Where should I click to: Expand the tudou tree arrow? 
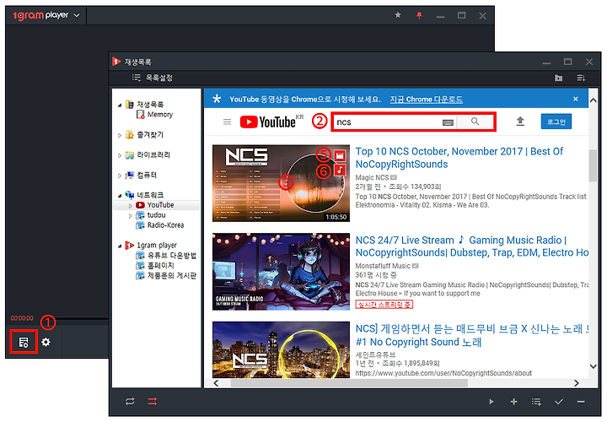[131, 215]
